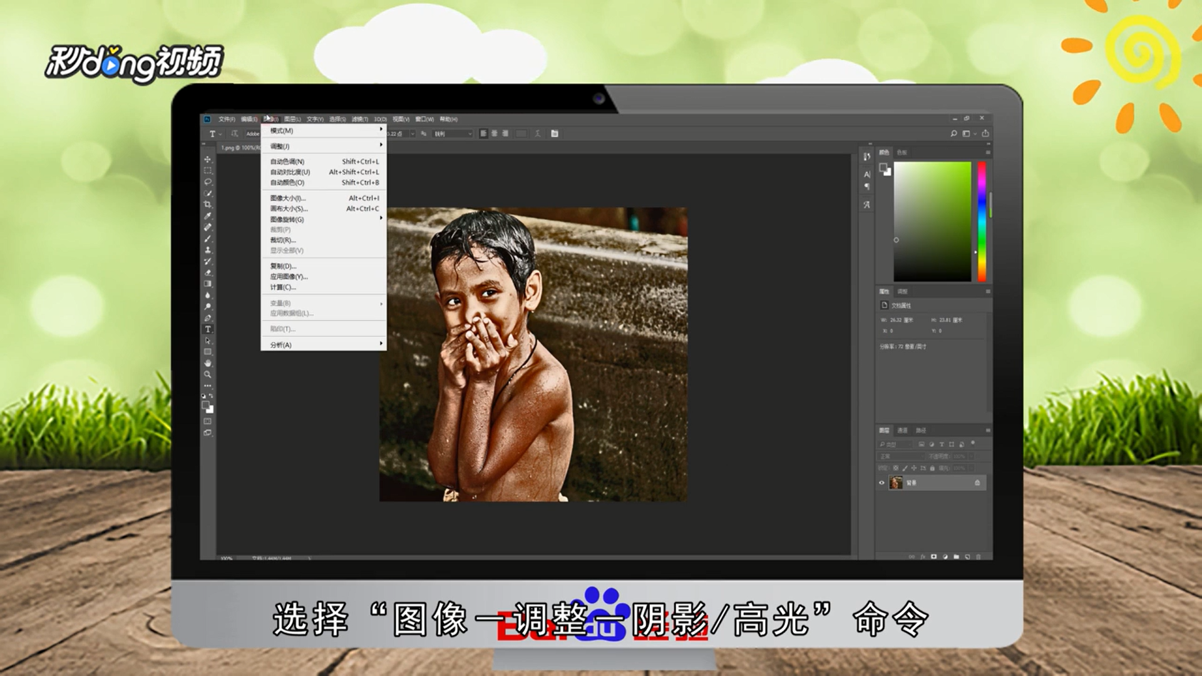
Task: Toggle the lock icon on 背景 layer
Action: coord(977,483)
